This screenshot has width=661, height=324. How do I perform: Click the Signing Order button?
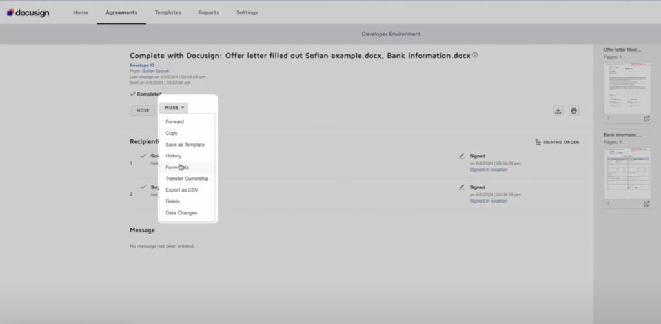[x=557, y=143]
